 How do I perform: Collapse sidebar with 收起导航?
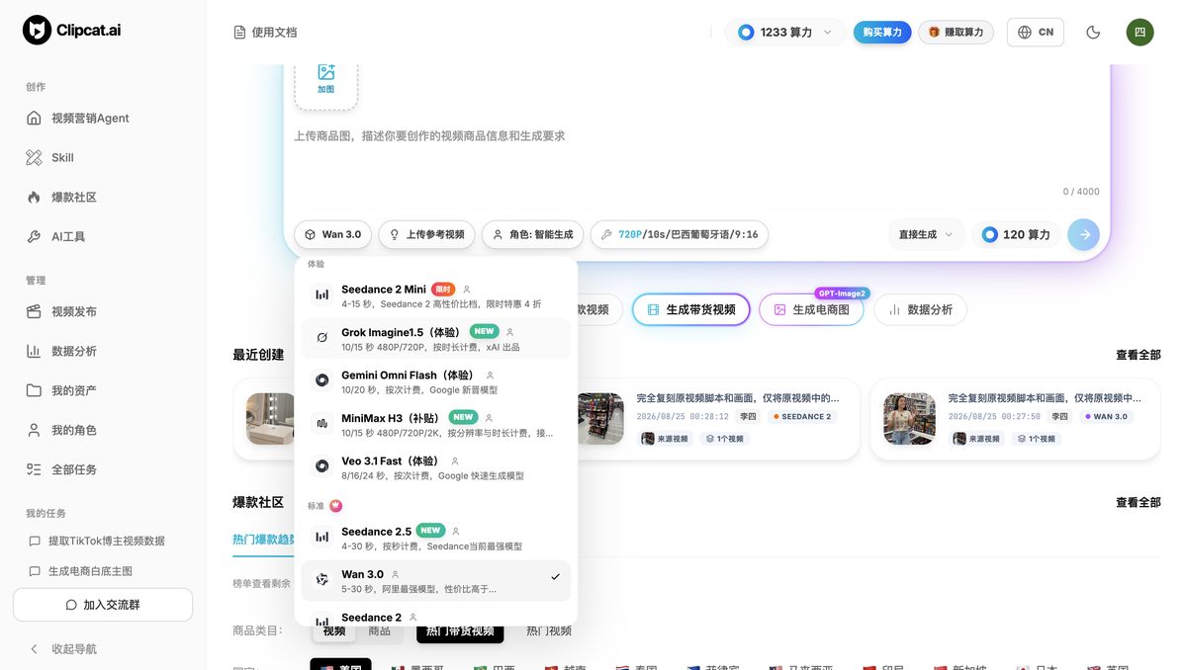pos(63,649)
